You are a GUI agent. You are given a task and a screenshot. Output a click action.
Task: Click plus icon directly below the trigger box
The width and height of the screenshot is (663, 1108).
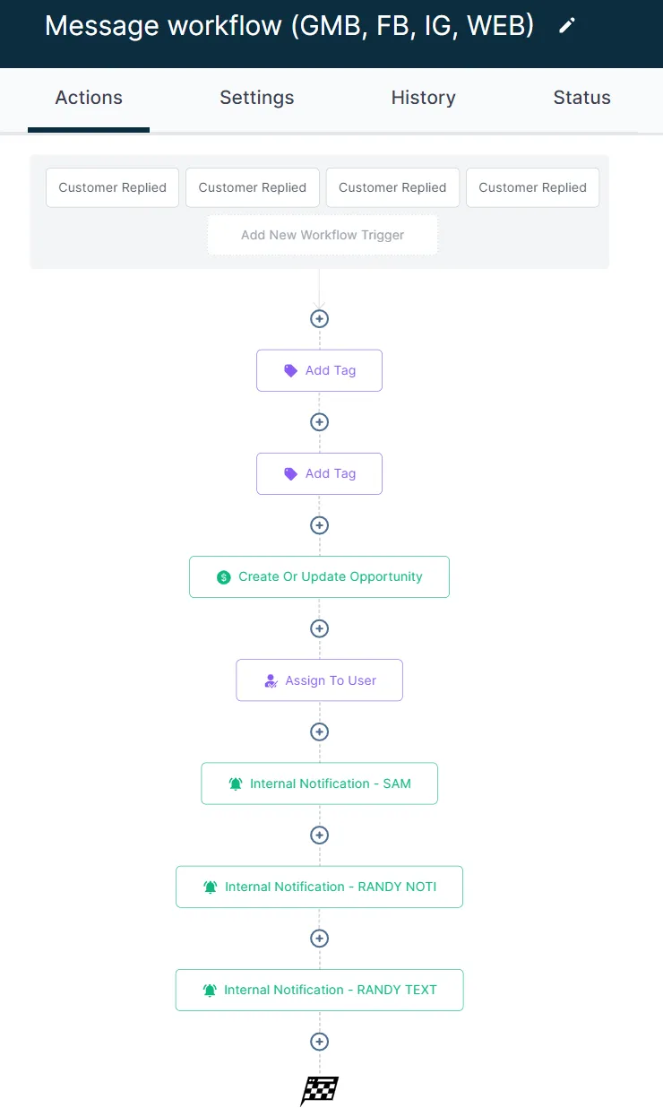click(319, 318)
